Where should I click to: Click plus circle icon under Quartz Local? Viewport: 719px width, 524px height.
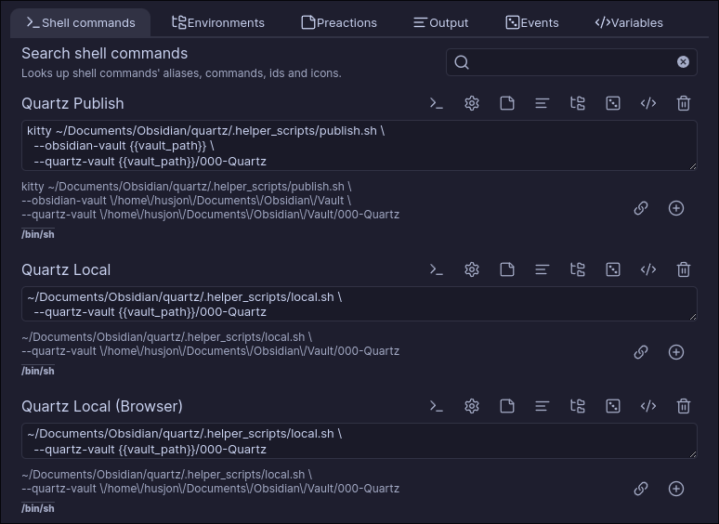click(x=676, y=352)
